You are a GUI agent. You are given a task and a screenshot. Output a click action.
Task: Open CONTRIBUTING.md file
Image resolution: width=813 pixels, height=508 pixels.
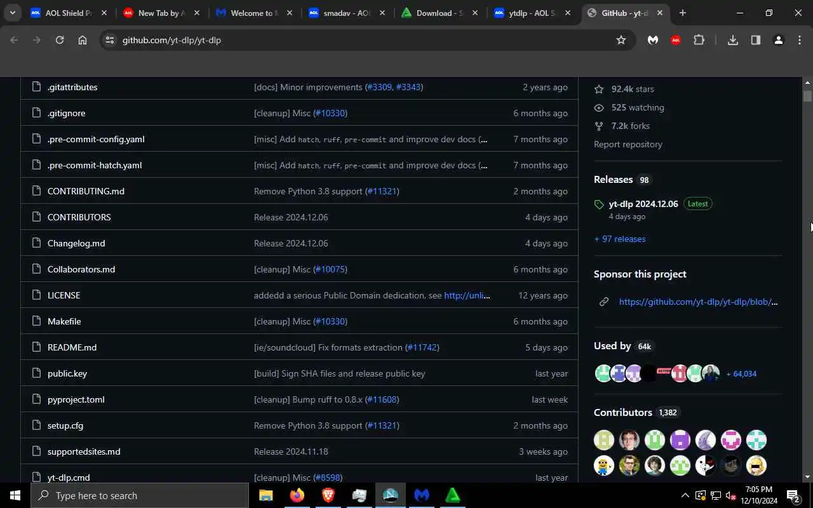86,191
